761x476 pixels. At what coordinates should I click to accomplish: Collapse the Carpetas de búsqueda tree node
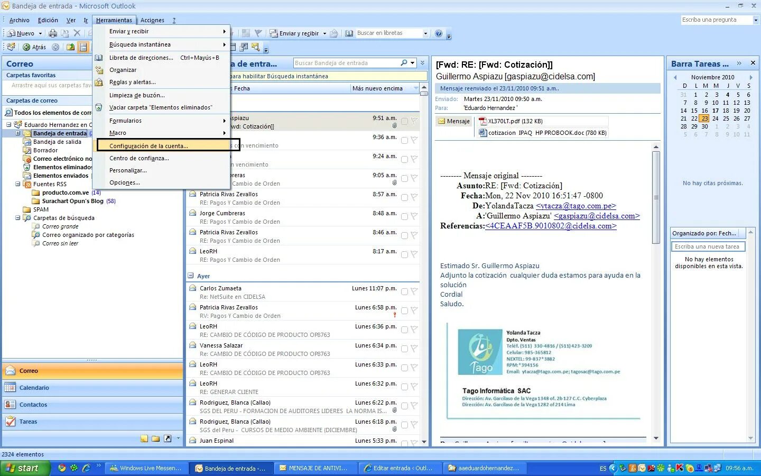[18, 218]
